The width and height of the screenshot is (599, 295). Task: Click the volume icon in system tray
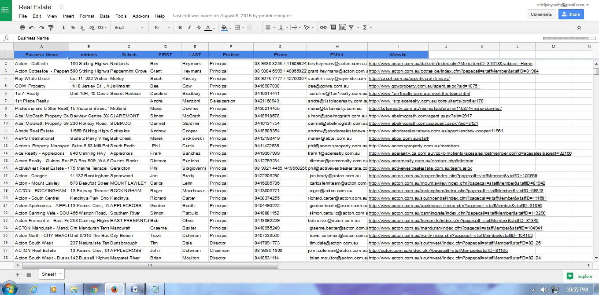pyautogui.click(x=544, y=290)
